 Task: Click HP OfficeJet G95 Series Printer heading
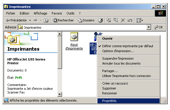pyautogui.click(x=26, y=61)
